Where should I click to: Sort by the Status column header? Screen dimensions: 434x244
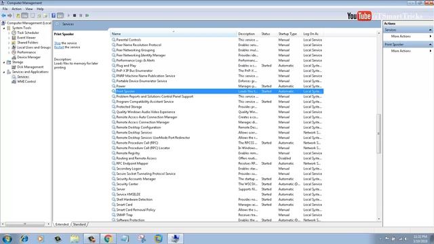click(x=269, y=34)
